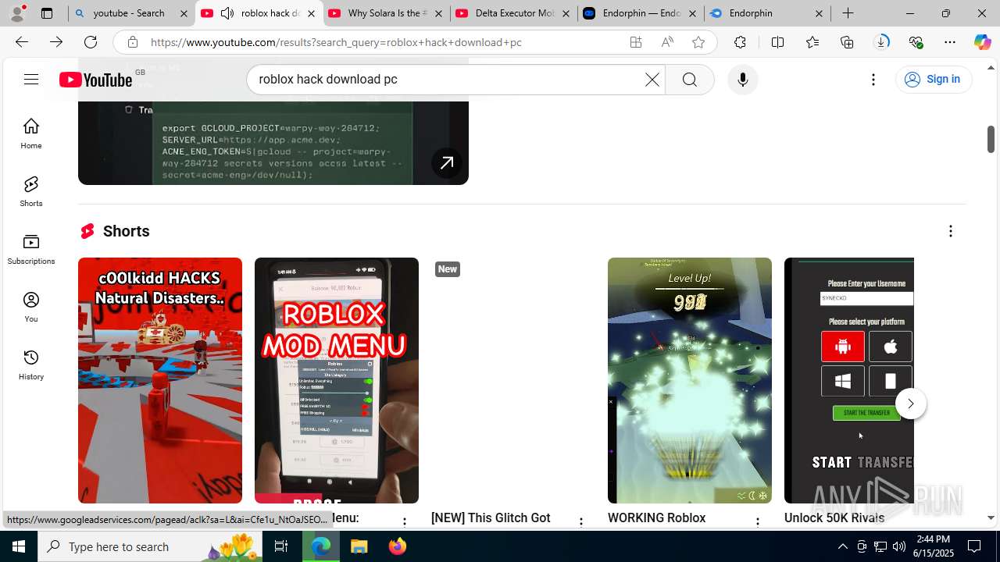Open the You section in sidebar
This screenshot has width=1000, height=562.
point(31,307)
